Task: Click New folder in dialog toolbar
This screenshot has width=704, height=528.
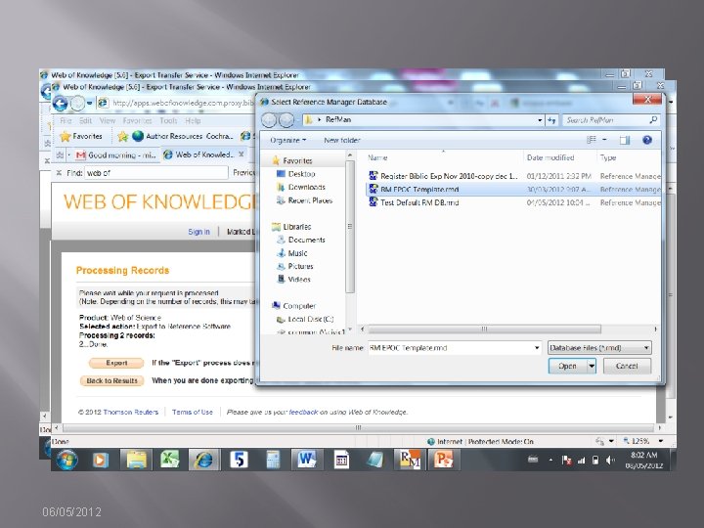Action: 342,140
